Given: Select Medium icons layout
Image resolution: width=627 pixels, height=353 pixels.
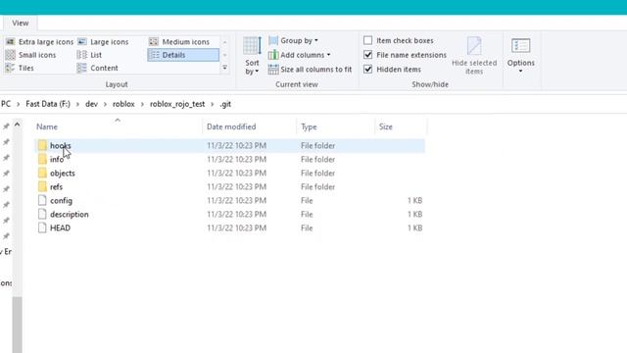Looking at the screenshot, I should (179, 41).
